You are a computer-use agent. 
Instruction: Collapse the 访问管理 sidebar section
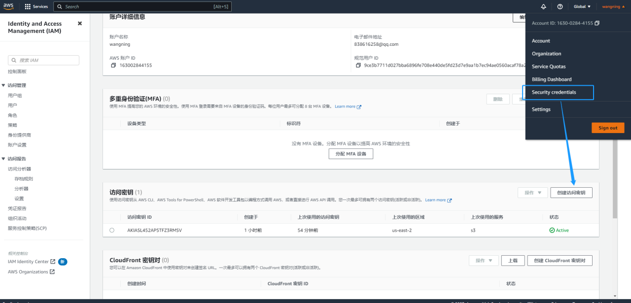[x=4, y=85]
